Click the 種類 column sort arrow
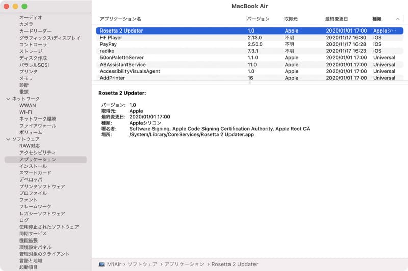 click(398, 19)
